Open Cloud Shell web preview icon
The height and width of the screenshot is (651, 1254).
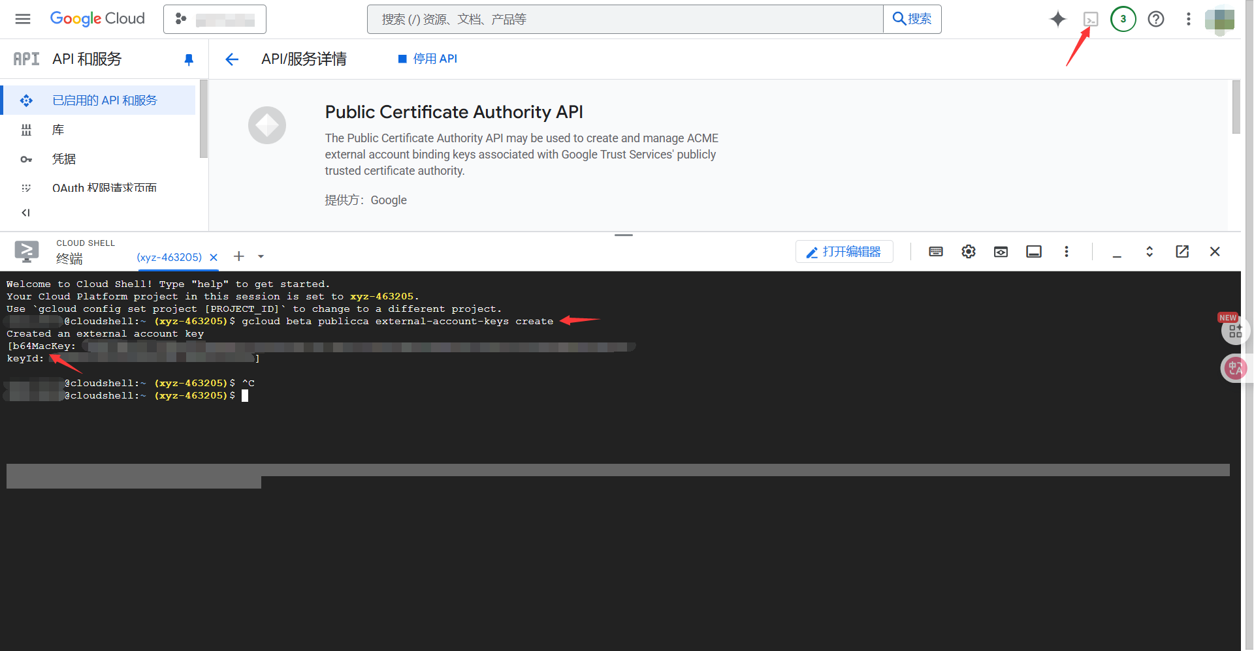point(1001,252)
